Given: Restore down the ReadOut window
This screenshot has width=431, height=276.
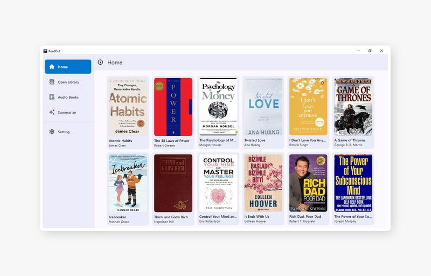Looking at the screenshot, I should (x=370, y=51).
